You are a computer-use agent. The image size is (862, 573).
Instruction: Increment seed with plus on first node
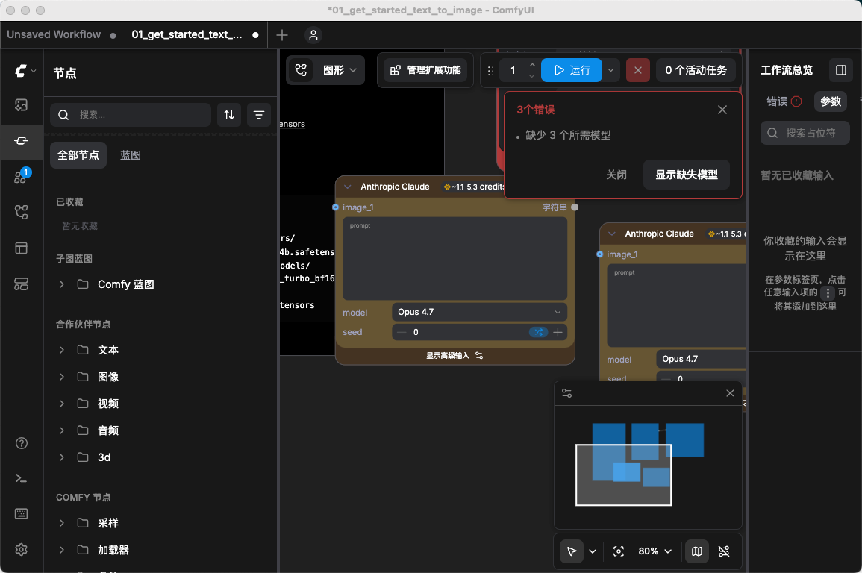point(558,332)
